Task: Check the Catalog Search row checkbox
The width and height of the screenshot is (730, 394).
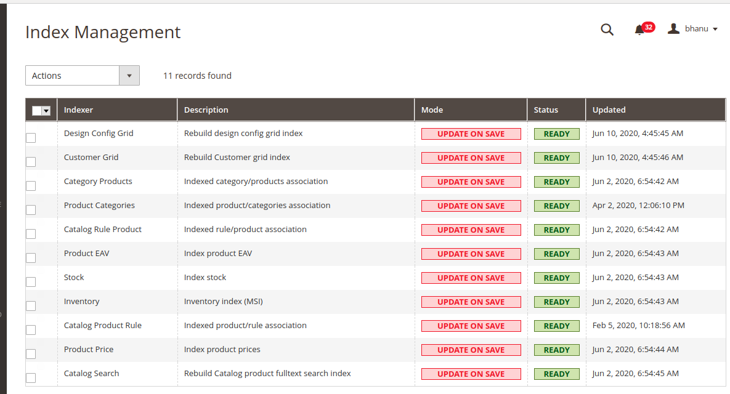Action: point(31,377)
